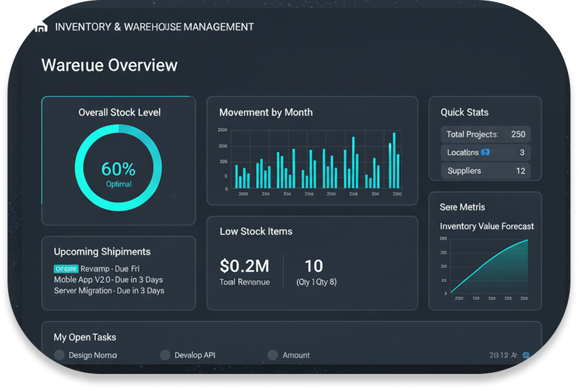578x389 pixels.
Task: Open the Server Migration shipment entry
Action: 109,291
